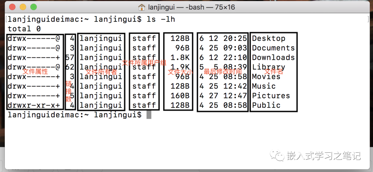
Task: Select the "Pictures" directory name
Action: pos(271,96)
